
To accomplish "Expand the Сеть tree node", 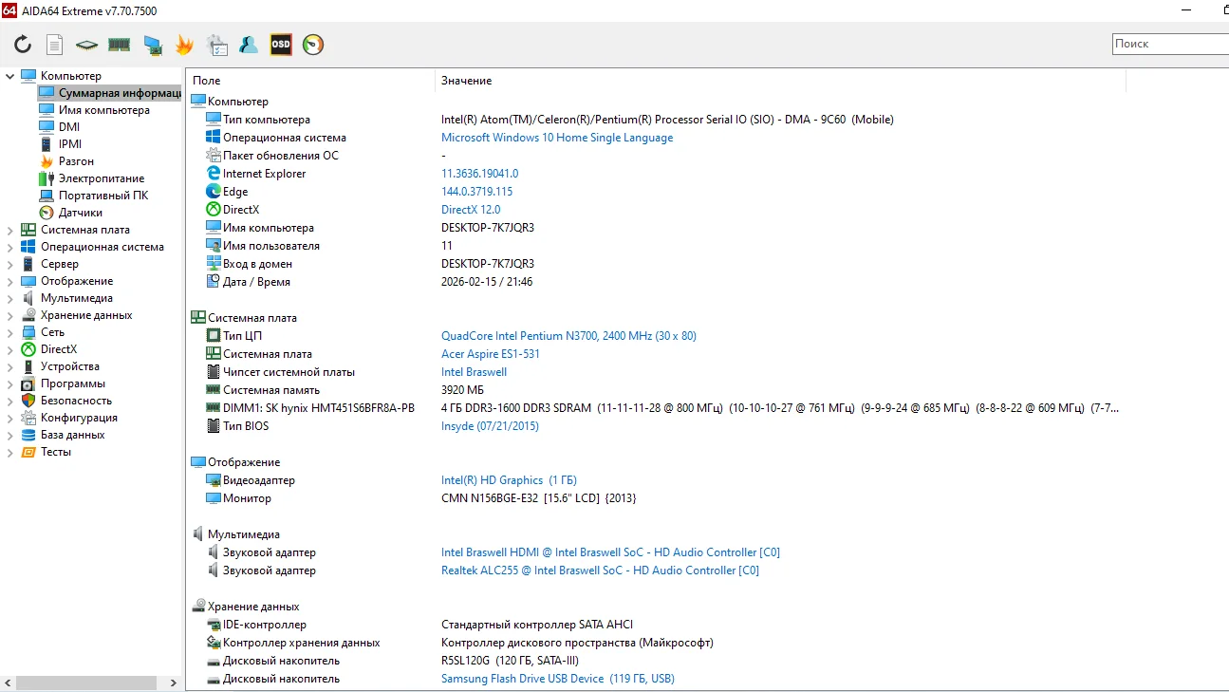I will point(10,332).
